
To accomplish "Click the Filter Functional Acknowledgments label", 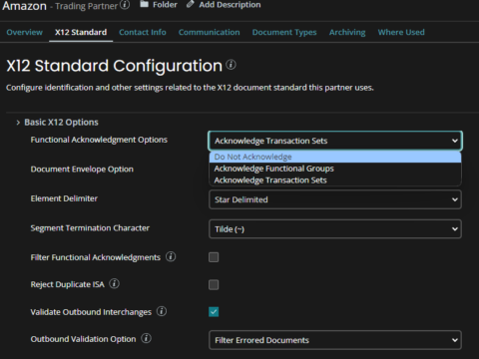I will 96,257.
